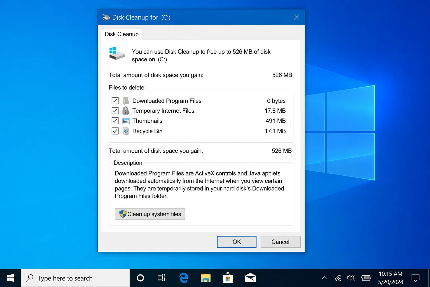The image size is (430, 287).
Task: Open the clock showing 10:15 AM
Action: tap(391, 278)
